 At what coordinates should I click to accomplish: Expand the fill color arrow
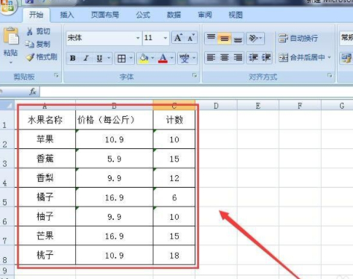tap(152, 58)
